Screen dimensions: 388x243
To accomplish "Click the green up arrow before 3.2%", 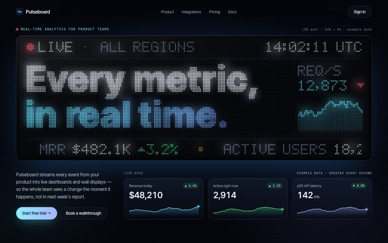I will pos(141,149).
